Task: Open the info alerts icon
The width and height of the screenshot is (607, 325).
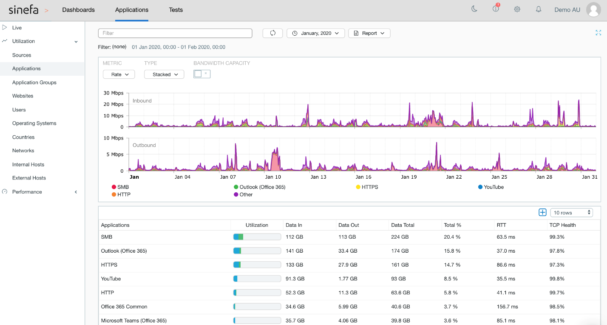Action: click(496, 9)
